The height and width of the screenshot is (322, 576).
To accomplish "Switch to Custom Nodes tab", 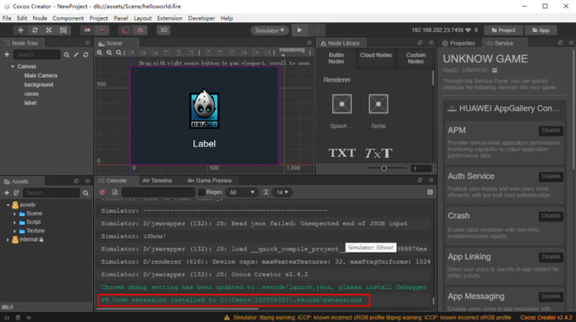I will (416, 58).
